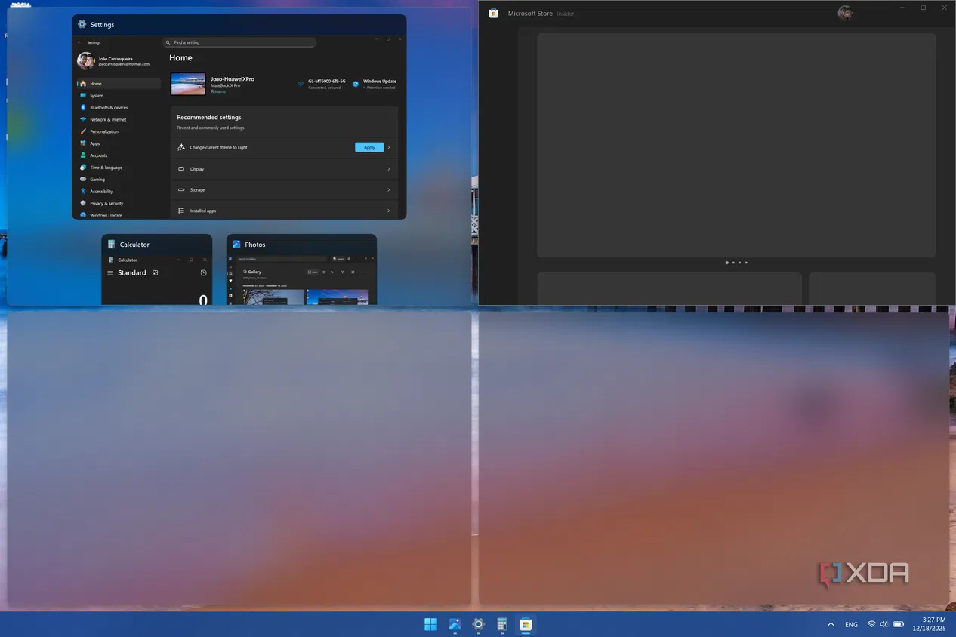Open Calculator hamburger navigation menu
Screen dimensions: 956x637
point(109,273)
